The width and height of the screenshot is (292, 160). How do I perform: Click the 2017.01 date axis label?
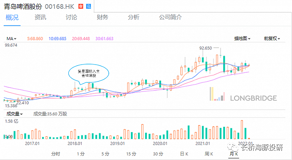(x=32, y=143)
